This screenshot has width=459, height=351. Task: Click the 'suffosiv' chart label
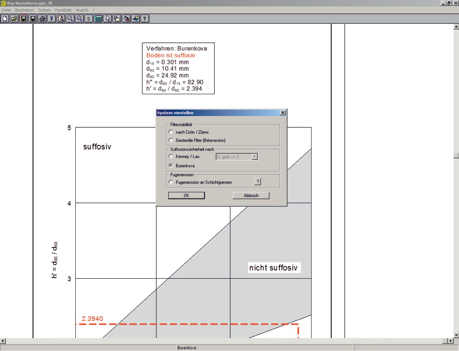97,147
